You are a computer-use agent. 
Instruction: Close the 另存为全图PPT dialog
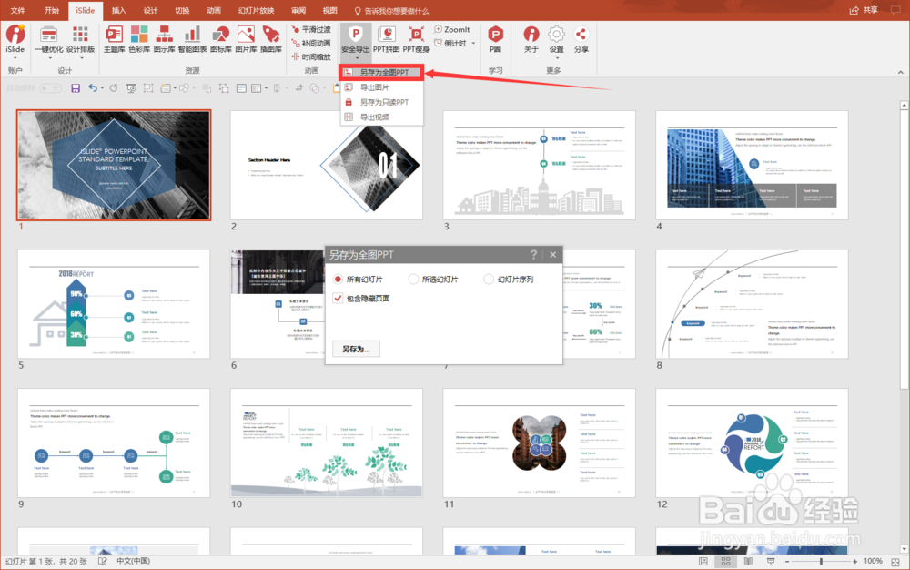tap(553, 254)
